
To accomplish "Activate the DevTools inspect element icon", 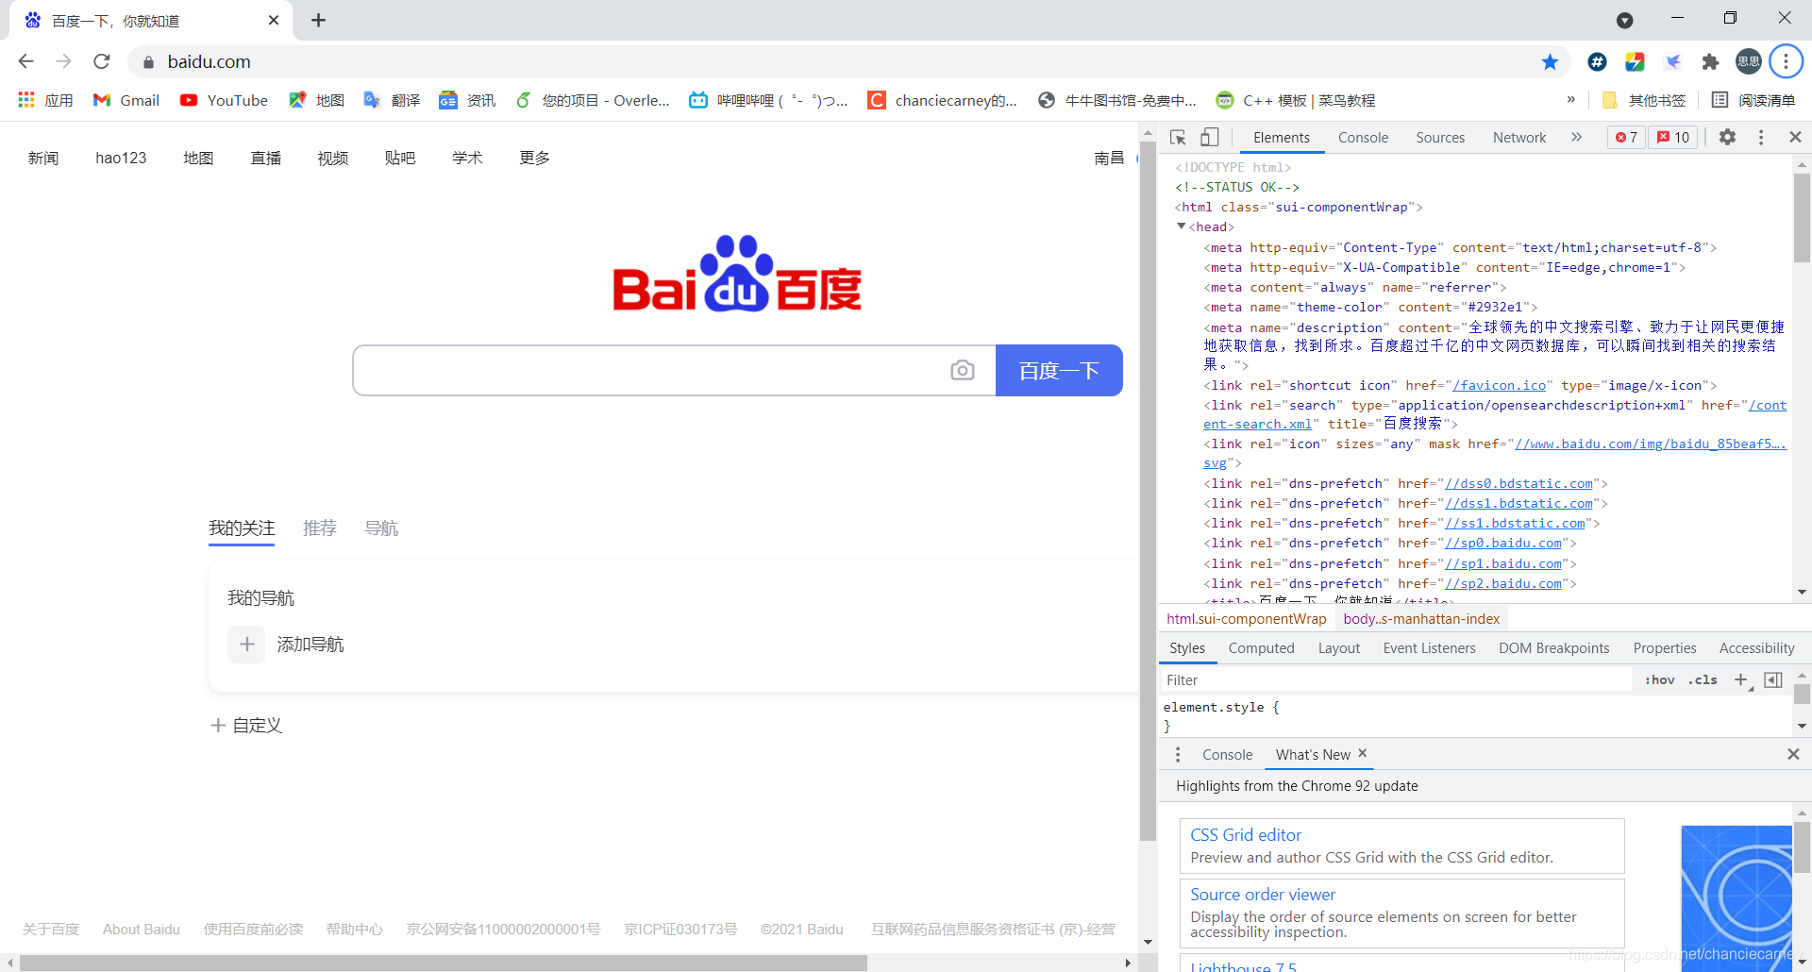I will 1178,138.
